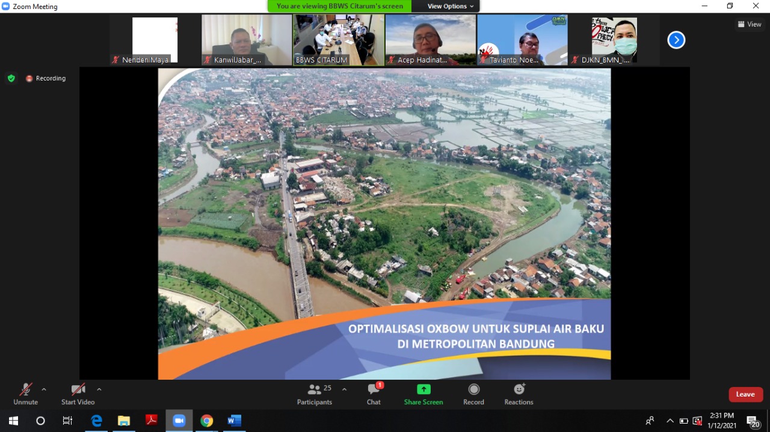Open the Reactions picker

click(518, 394)
